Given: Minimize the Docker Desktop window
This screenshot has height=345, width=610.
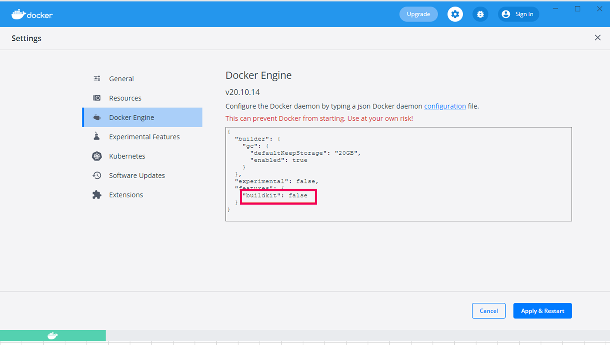Looking at the screenshot, I should point(556,9).
